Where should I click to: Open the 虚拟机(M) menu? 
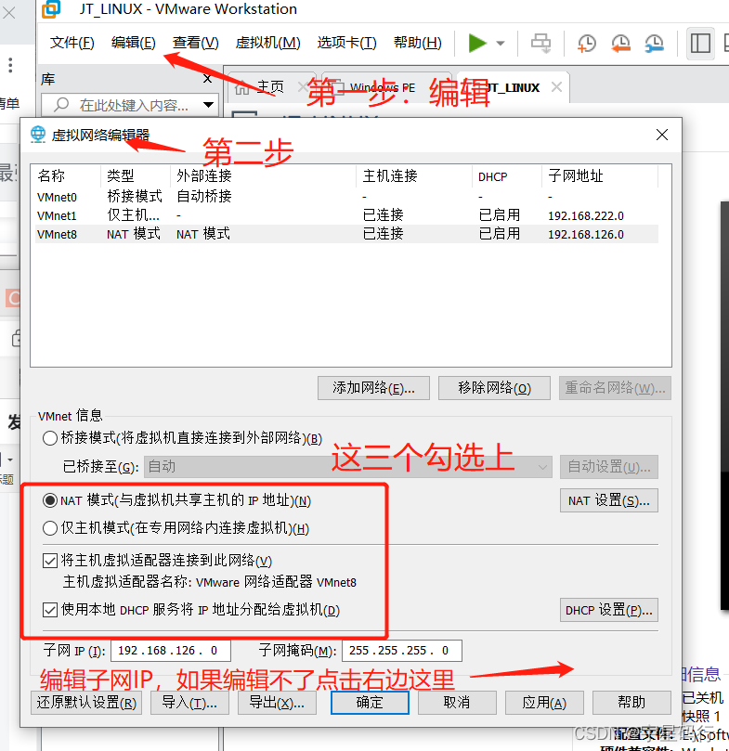pyautogui.click(x=267, y=43)
